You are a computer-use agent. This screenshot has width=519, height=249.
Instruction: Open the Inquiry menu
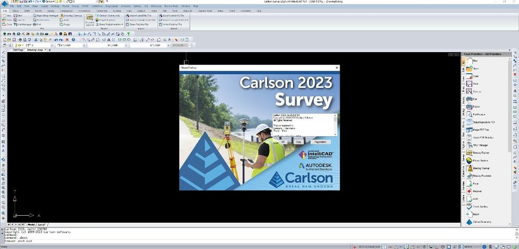(45, 6)
